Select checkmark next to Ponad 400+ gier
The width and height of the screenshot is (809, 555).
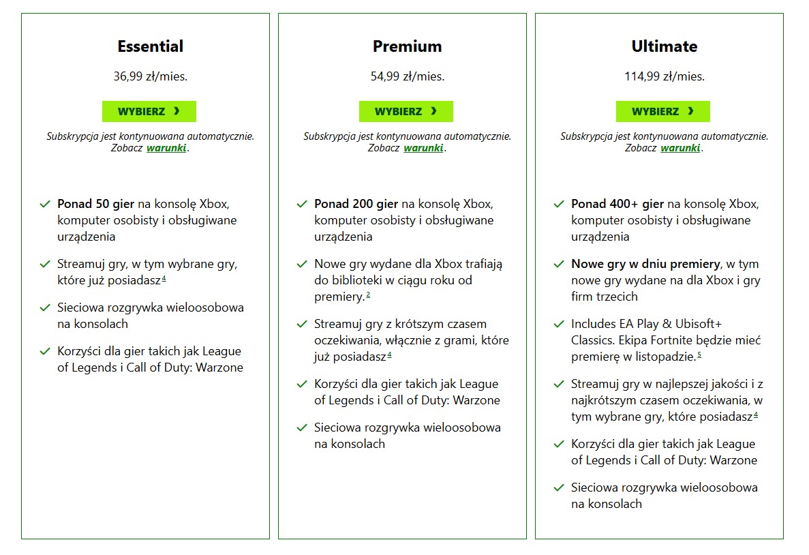pos(559,204)
